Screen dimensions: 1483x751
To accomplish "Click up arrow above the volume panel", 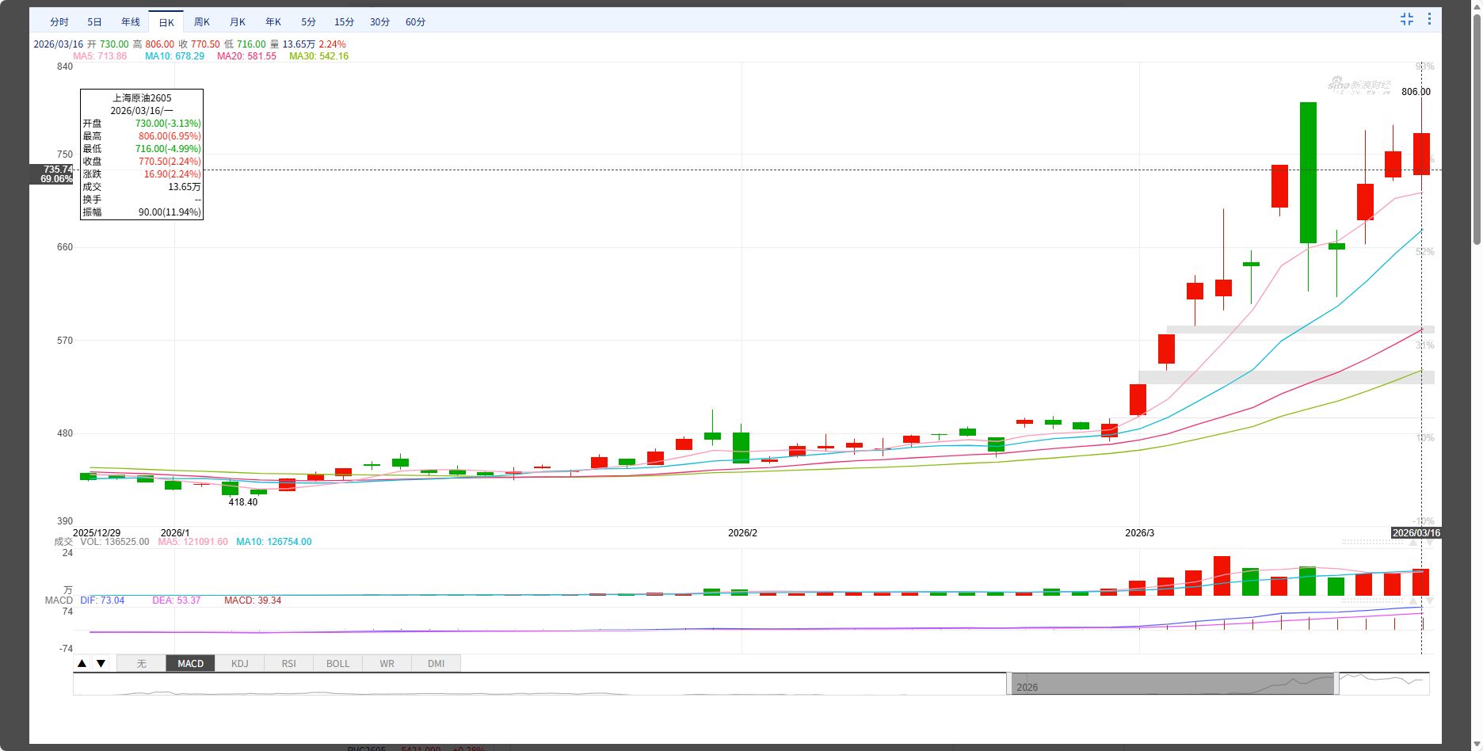I will [1414, 543].
